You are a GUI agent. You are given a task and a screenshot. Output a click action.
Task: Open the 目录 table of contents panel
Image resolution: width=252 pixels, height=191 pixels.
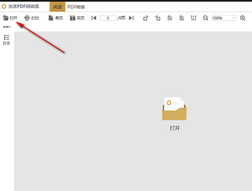pyautogui.click(x=7, y=40)
